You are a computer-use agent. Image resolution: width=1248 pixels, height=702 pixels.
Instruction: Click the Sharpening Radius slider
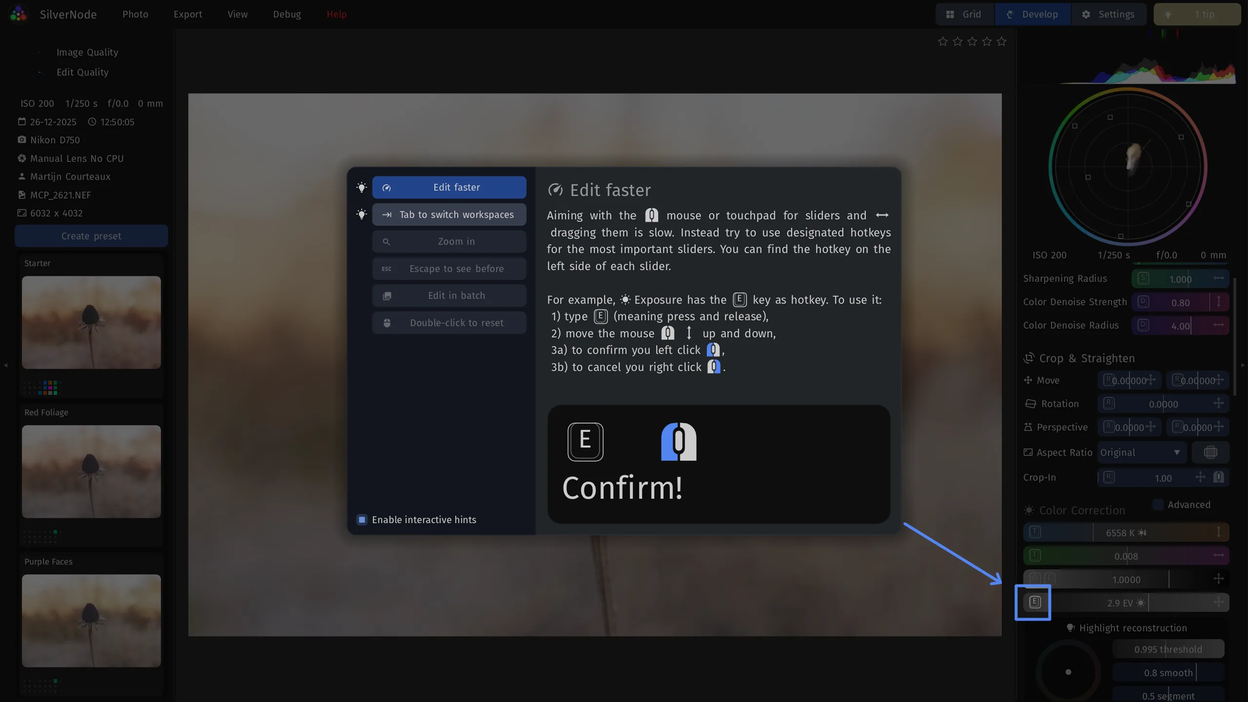pos(1180,279)
